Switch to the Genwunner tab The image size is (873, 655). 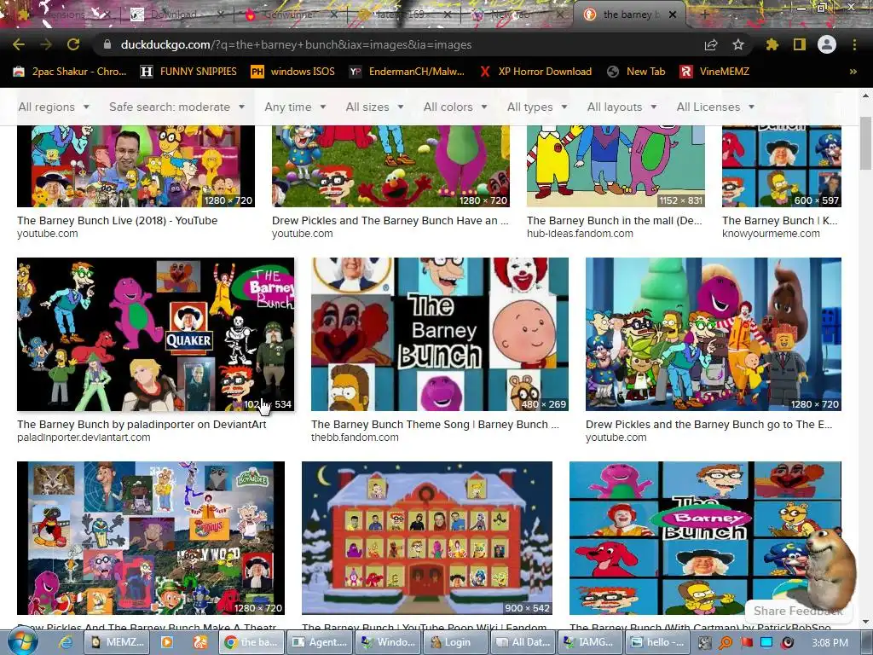pyautogui.click(x=290, y=14)
